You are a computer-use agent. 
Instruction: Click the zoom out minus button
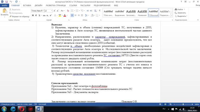click(x=174, y=104)
